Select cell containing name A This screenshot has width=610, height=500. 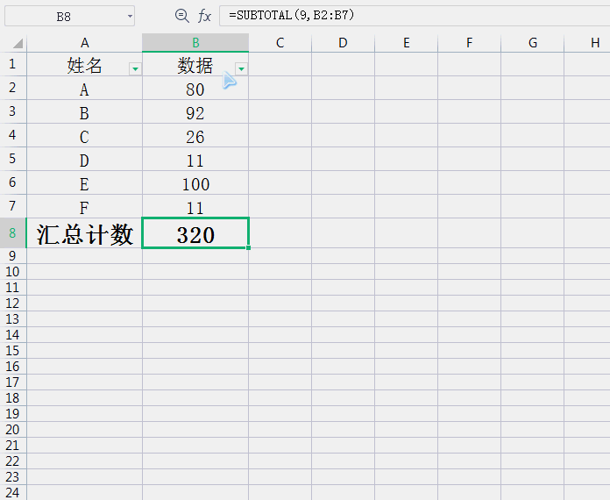[84, 88]
